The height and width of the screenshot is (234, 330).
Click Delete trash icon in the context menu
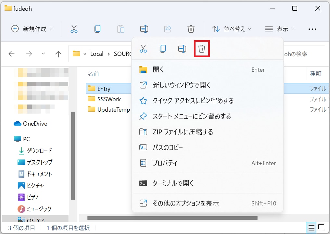[202, 49]
